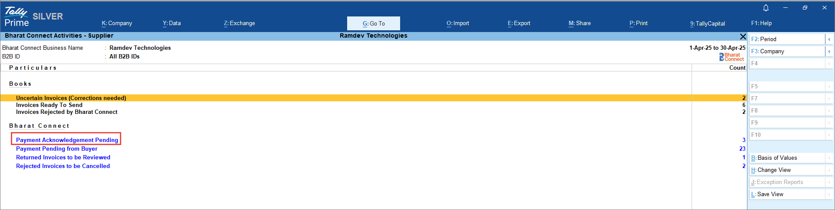Open Payment Acknowledgement Pending link
This screenshot has width=835, height=210.
[x=67, y=140]
